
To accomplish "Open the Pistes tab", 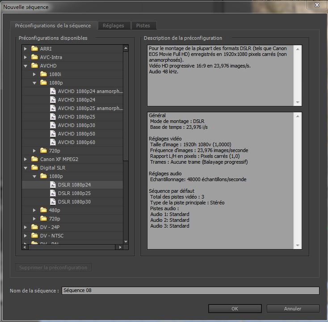I will coord(143,25).
